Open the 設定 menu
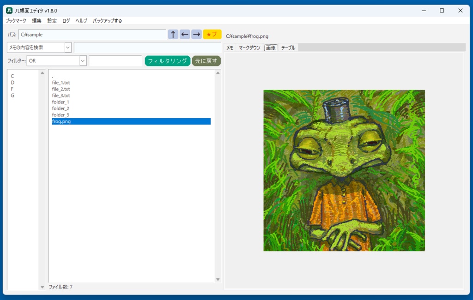473x300 pixels. [x=52, y=21]
